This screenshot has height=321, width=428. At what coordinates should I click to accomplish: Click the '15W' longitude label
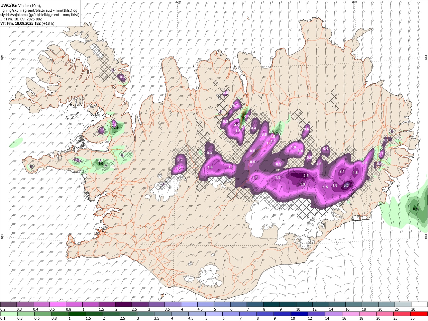(354, 2)
